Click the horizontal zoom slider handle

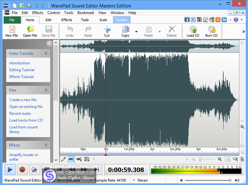tap(200, 159)
